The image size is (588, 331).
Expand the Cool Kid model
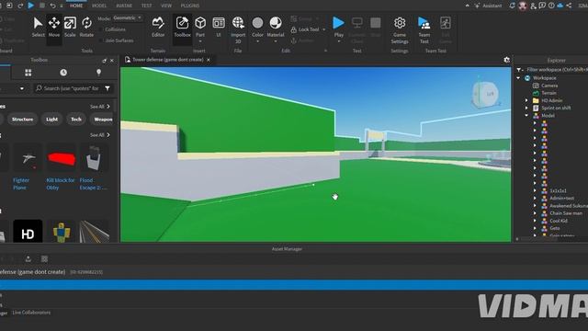(535, 221)
